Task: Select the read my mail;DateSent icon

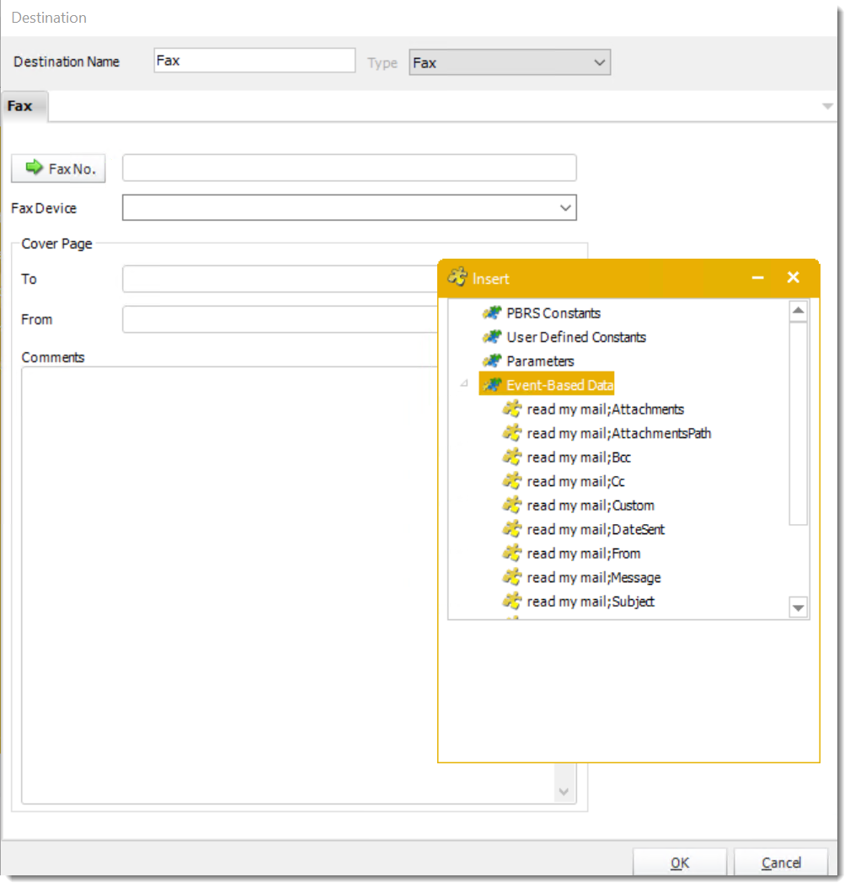Action: click(x=511, y=529)
